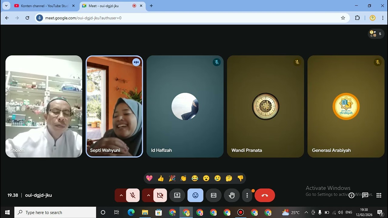
Task: Click the Windows taskbar search box
Action: (55, 213)
